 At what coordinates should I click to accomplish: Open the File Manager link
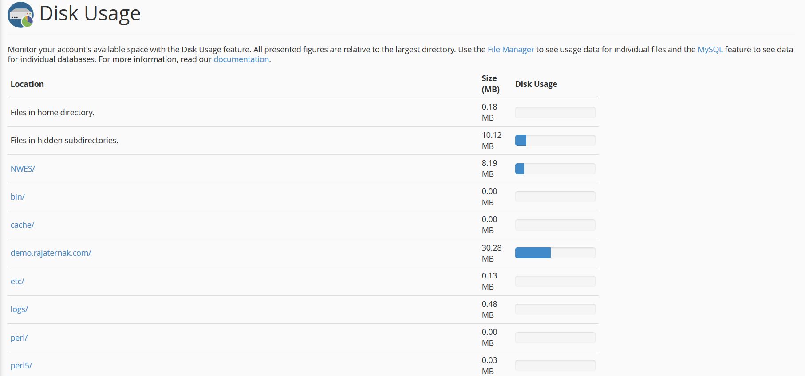click(x=510, y=50)
